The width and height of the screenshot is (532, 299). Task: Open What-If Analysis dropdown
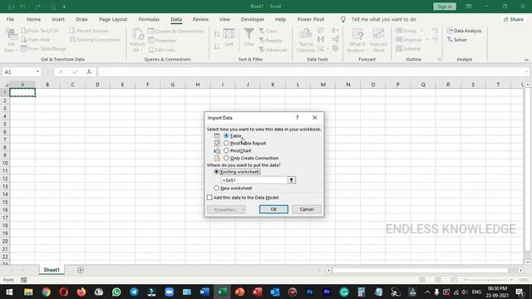click(x=357, y=41)
